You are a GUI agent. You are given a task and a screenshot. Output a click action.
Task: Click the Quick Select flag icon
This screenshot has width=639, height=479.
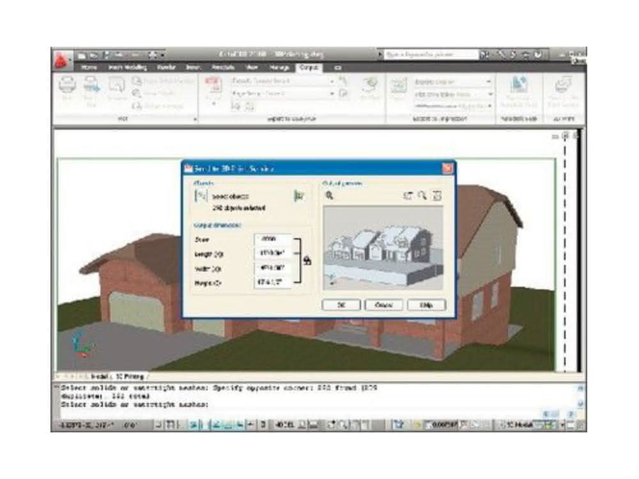pyautogui.click(x=298, y=196)
